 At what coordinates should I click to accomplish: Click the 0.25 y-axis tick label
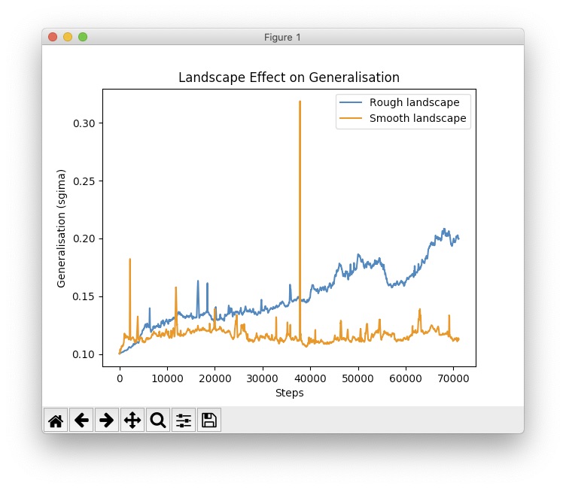[x=84, y=181]
